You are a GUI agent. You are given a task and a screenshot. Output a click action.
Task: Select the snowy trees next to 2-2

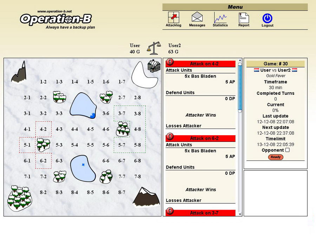(x=59, y=97)
